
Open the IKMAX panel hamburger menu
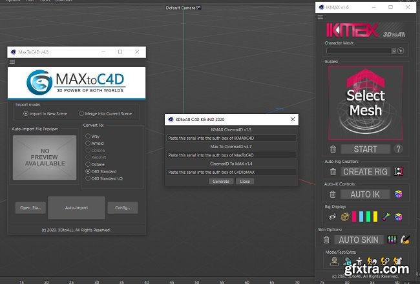[x=319, y=17]
